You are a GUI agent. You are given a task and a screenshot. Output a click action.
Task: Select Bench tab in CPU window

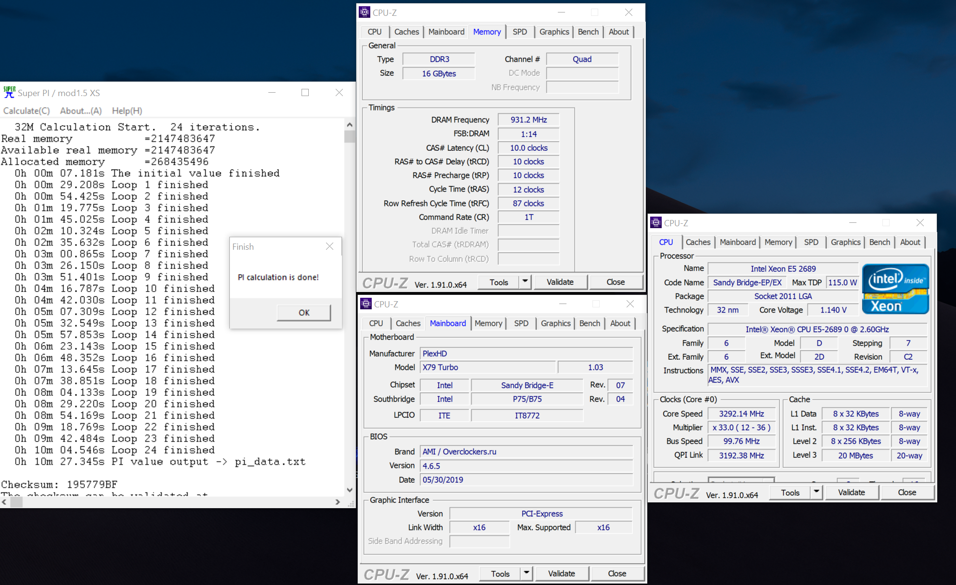(x=880, y=242)
